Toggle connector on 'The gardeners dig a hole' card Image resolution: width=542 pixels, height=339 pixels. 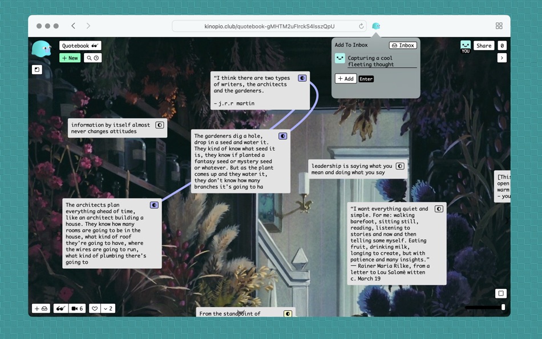click(283, 136)
